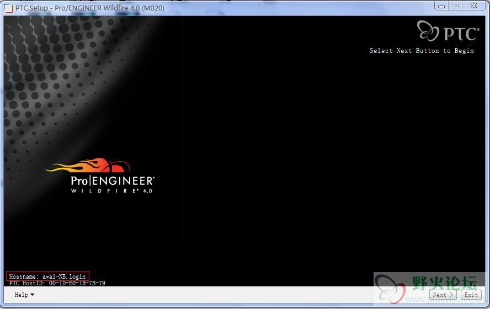490x309 pixels.
Task: Maximize the PTC.Setup window
Action: [x=455, y=6]
